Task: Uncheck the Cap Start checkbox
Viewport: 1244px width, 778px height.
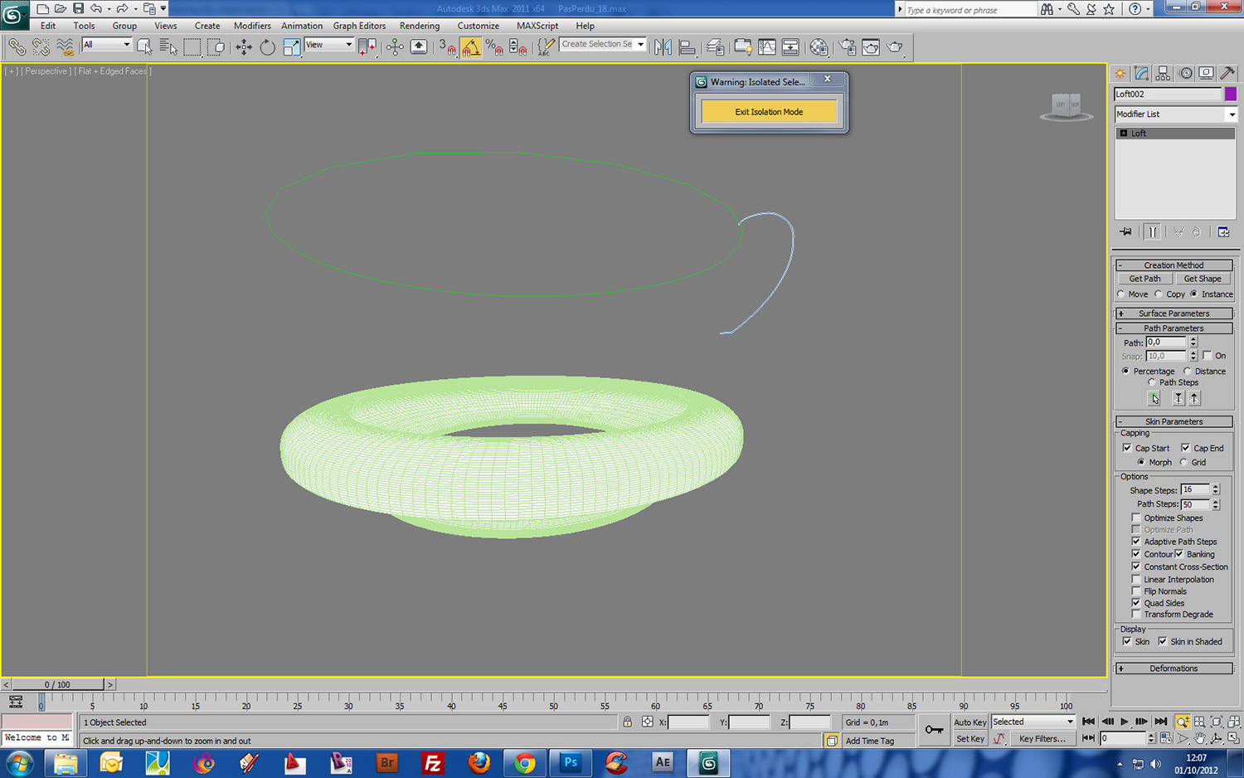Action: pos(1127,448)
